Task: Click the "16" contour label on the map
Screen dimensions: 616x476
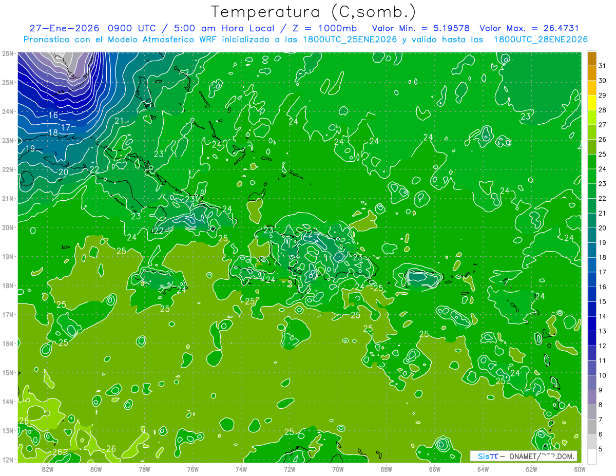Action: click(53, 116)
